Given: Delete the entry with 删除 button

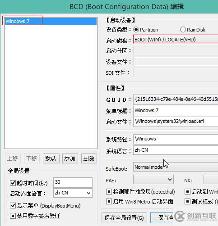Looking at the screenshot, I should click(x=89, y=158).
